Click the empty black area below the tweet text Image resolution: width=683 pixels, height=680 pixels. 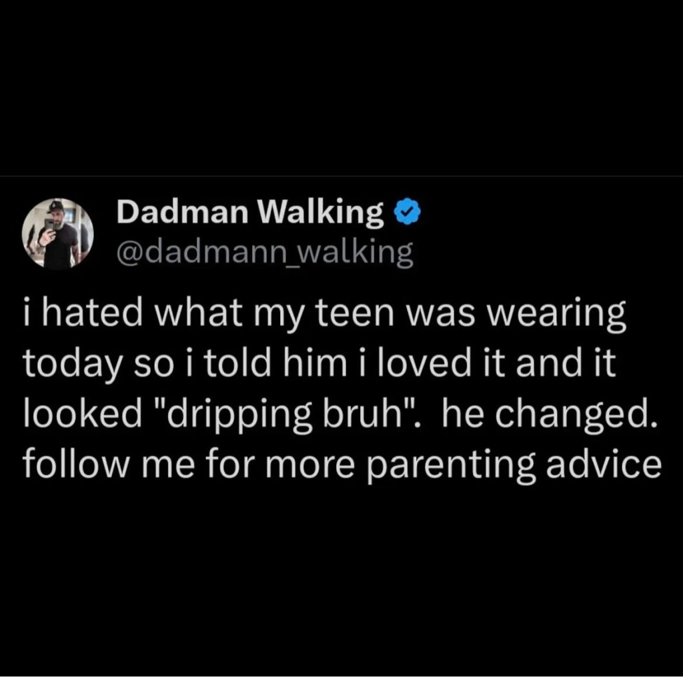click(x=341, y=579)
